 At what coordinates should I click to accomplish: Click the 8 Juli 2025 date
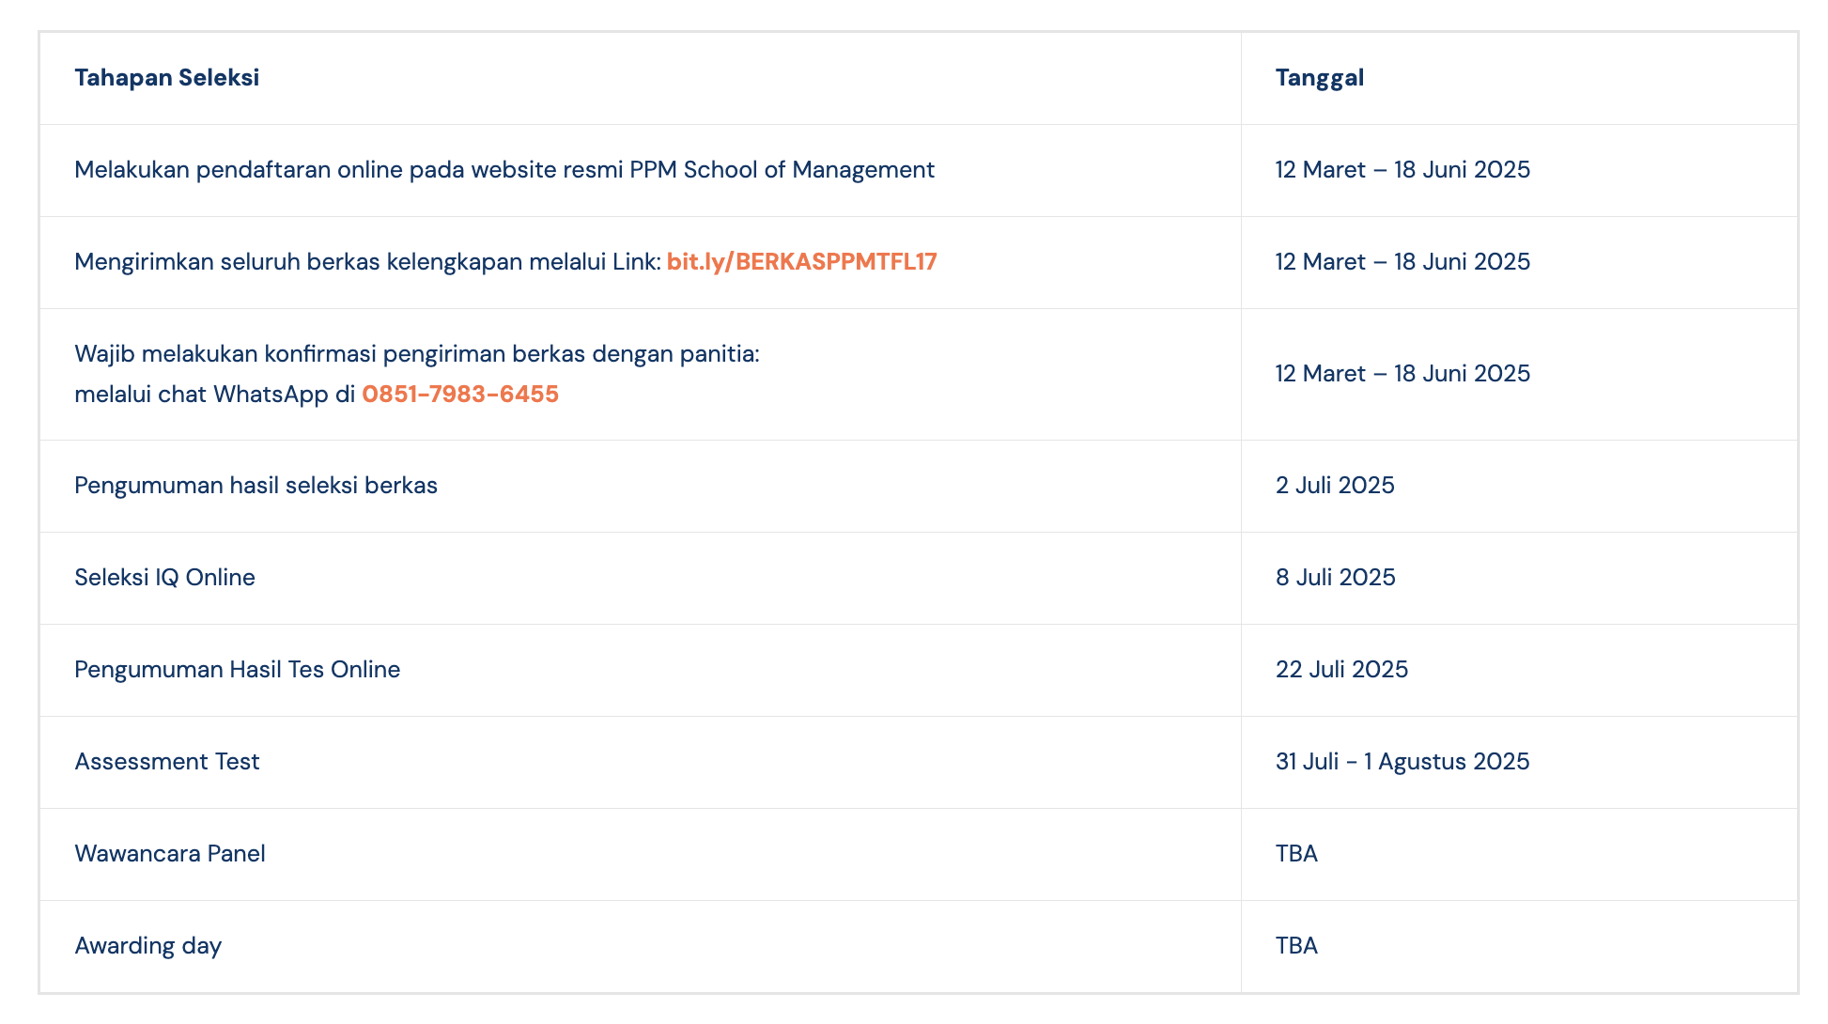pyautogui.click(x=1335, y=578)
